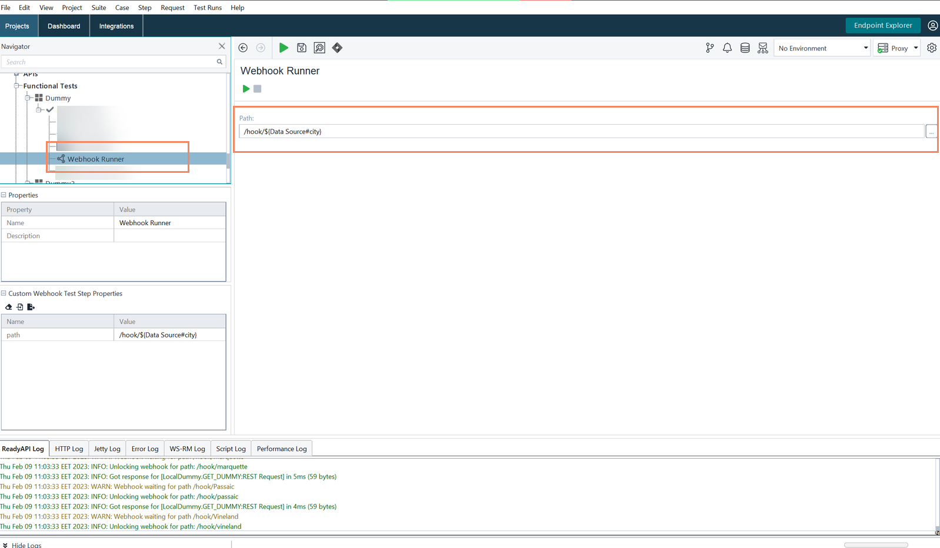
Task: Open user account profile icon
Action: (933, 25)
